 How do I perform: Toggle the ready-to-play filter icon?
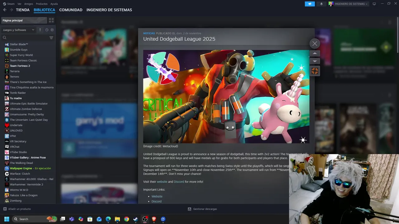pyautogui.click(x=52, y=30)
